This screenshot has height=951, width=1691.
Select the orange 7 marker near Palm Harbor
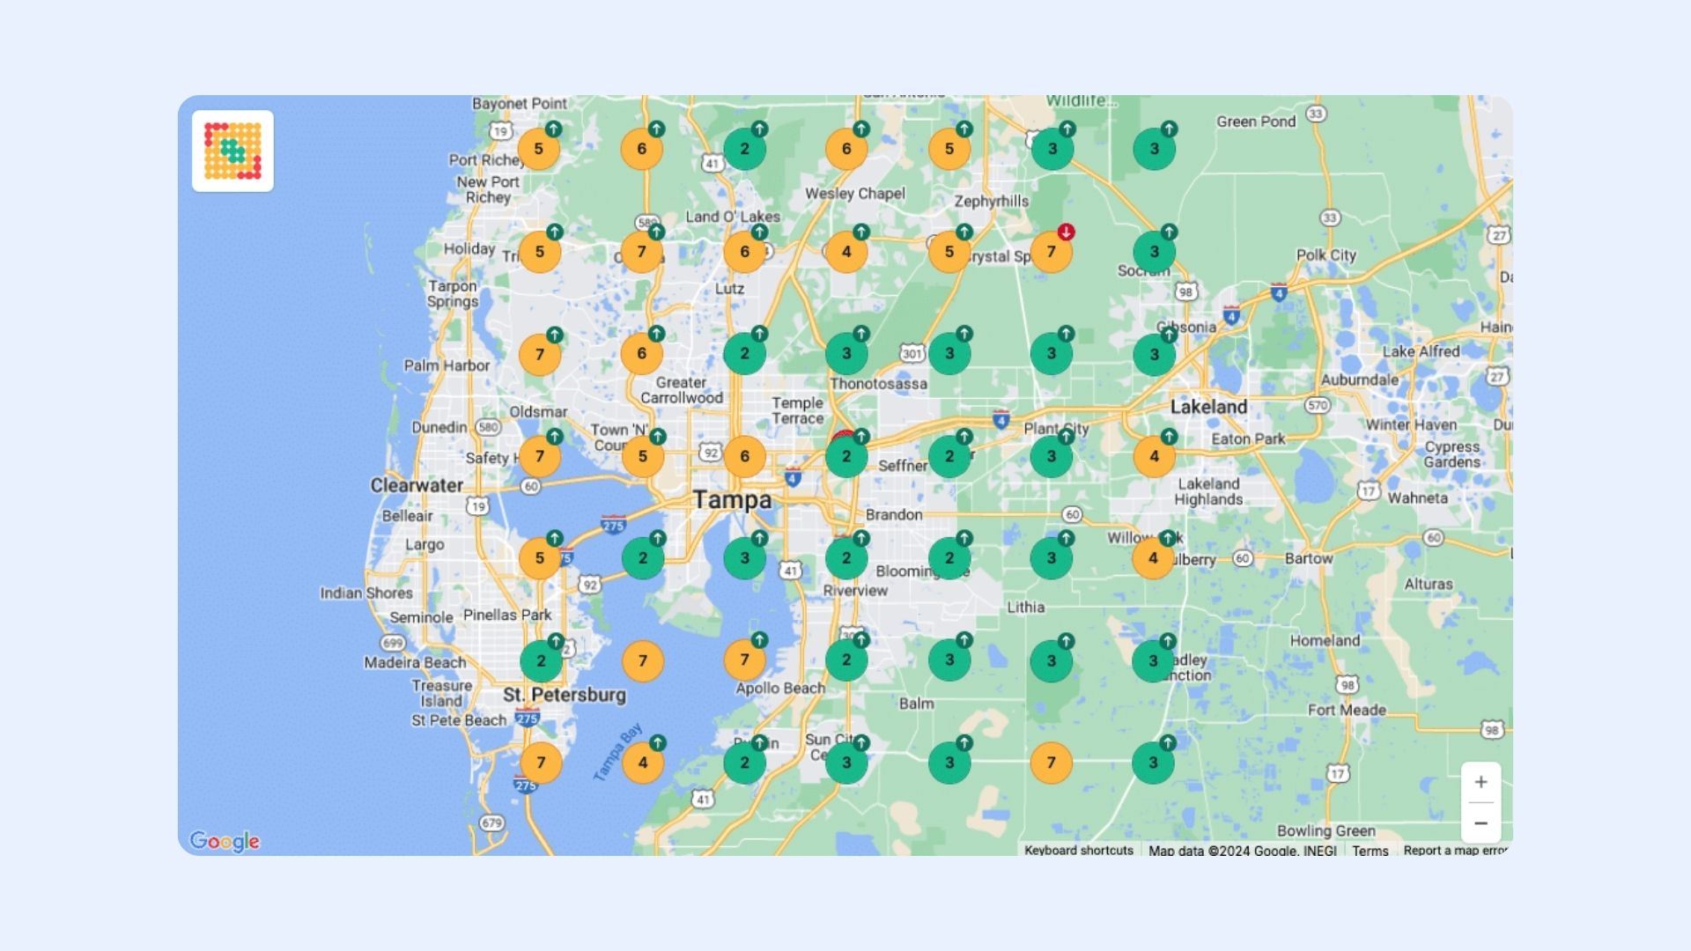tap(538, 352)
